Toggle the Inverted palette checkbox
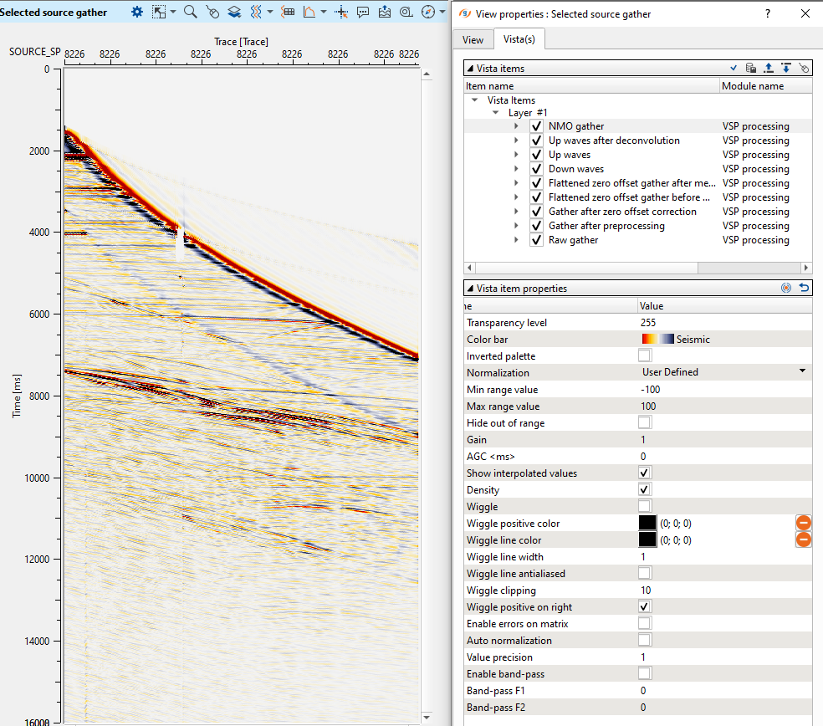This screenshot has height=726, width=823. point(645,355)
